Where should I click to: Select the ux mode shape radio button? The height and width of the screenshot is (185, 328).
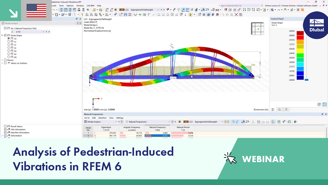tap(9, 41)
